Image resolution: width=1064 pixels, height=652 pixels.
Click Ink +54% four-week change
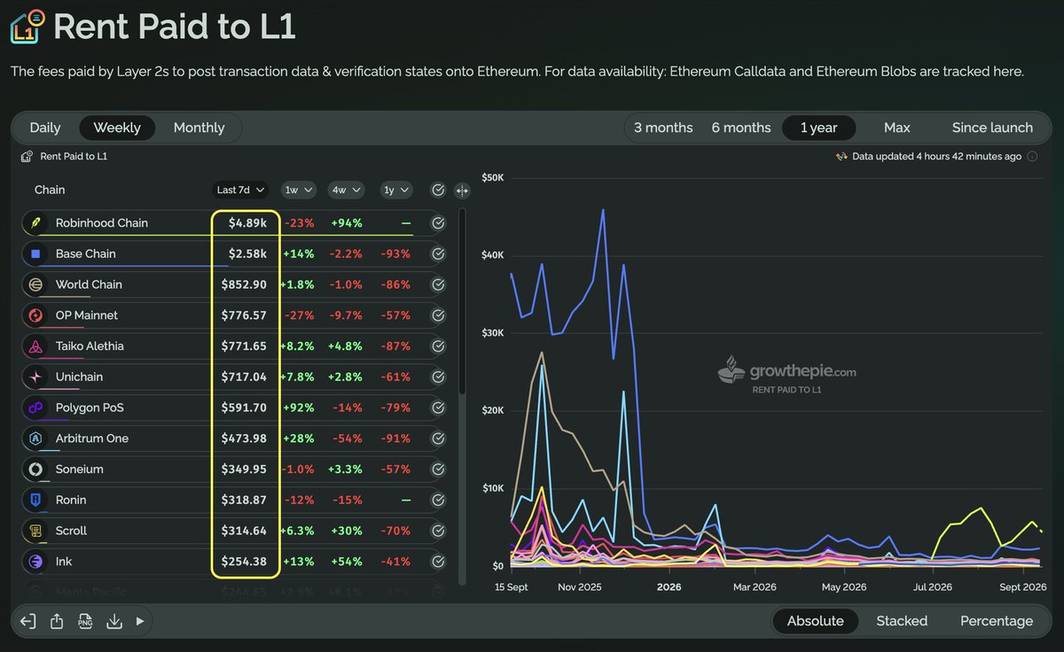coord(347,562)
